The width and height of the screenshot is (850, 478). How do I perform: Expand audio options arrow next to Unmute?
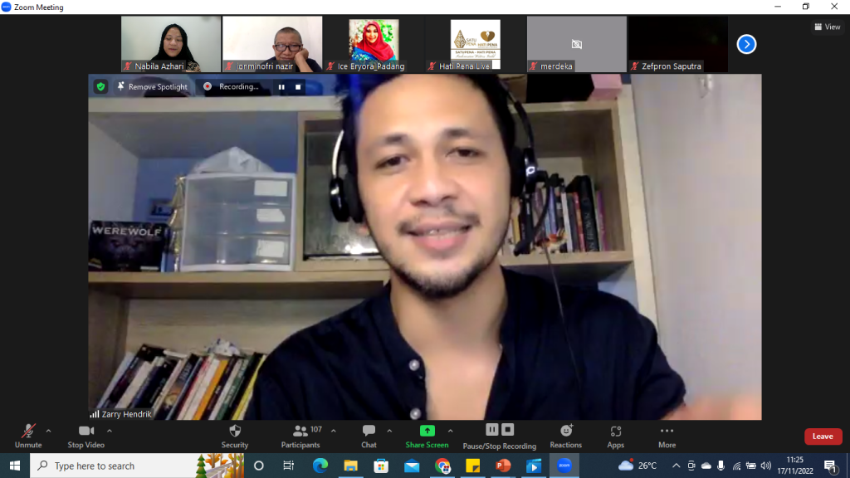(x=48, y=431)
